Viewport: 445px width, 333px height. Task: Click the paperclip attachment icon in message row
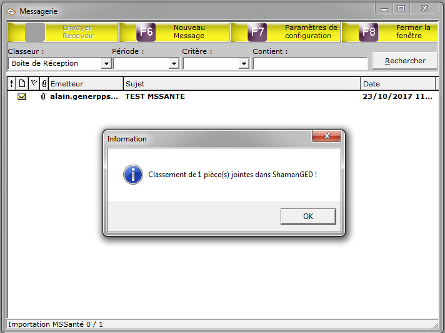tap(43, 96)
